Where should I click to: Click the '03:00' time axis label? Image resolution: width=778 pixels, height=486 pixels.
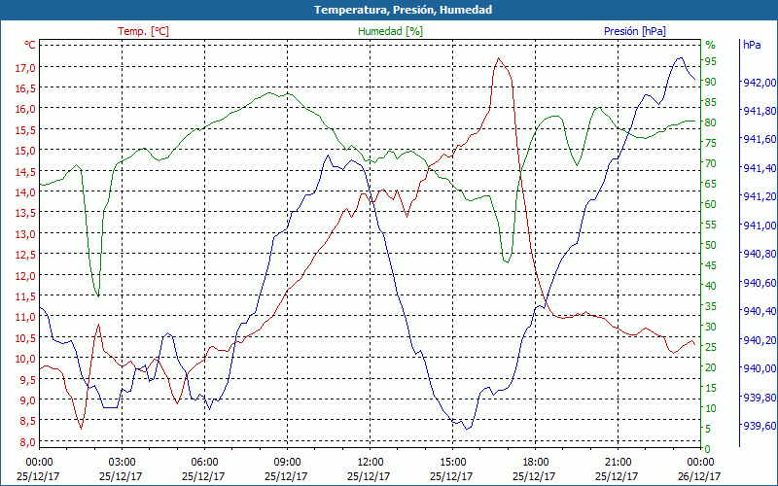click(x=122, y=463)
